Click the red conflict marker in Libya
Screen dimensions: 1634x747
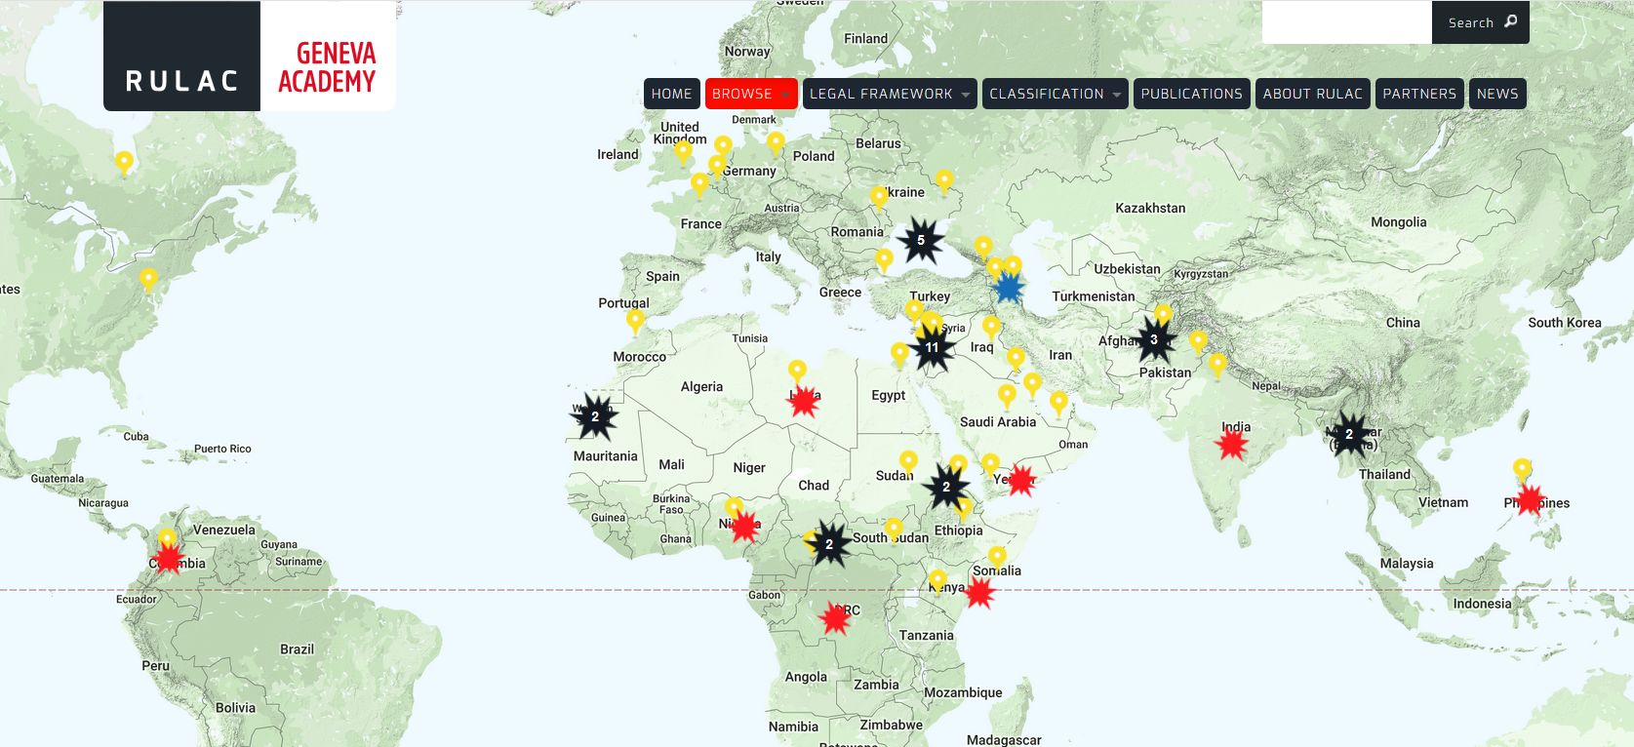coord(803,401)
